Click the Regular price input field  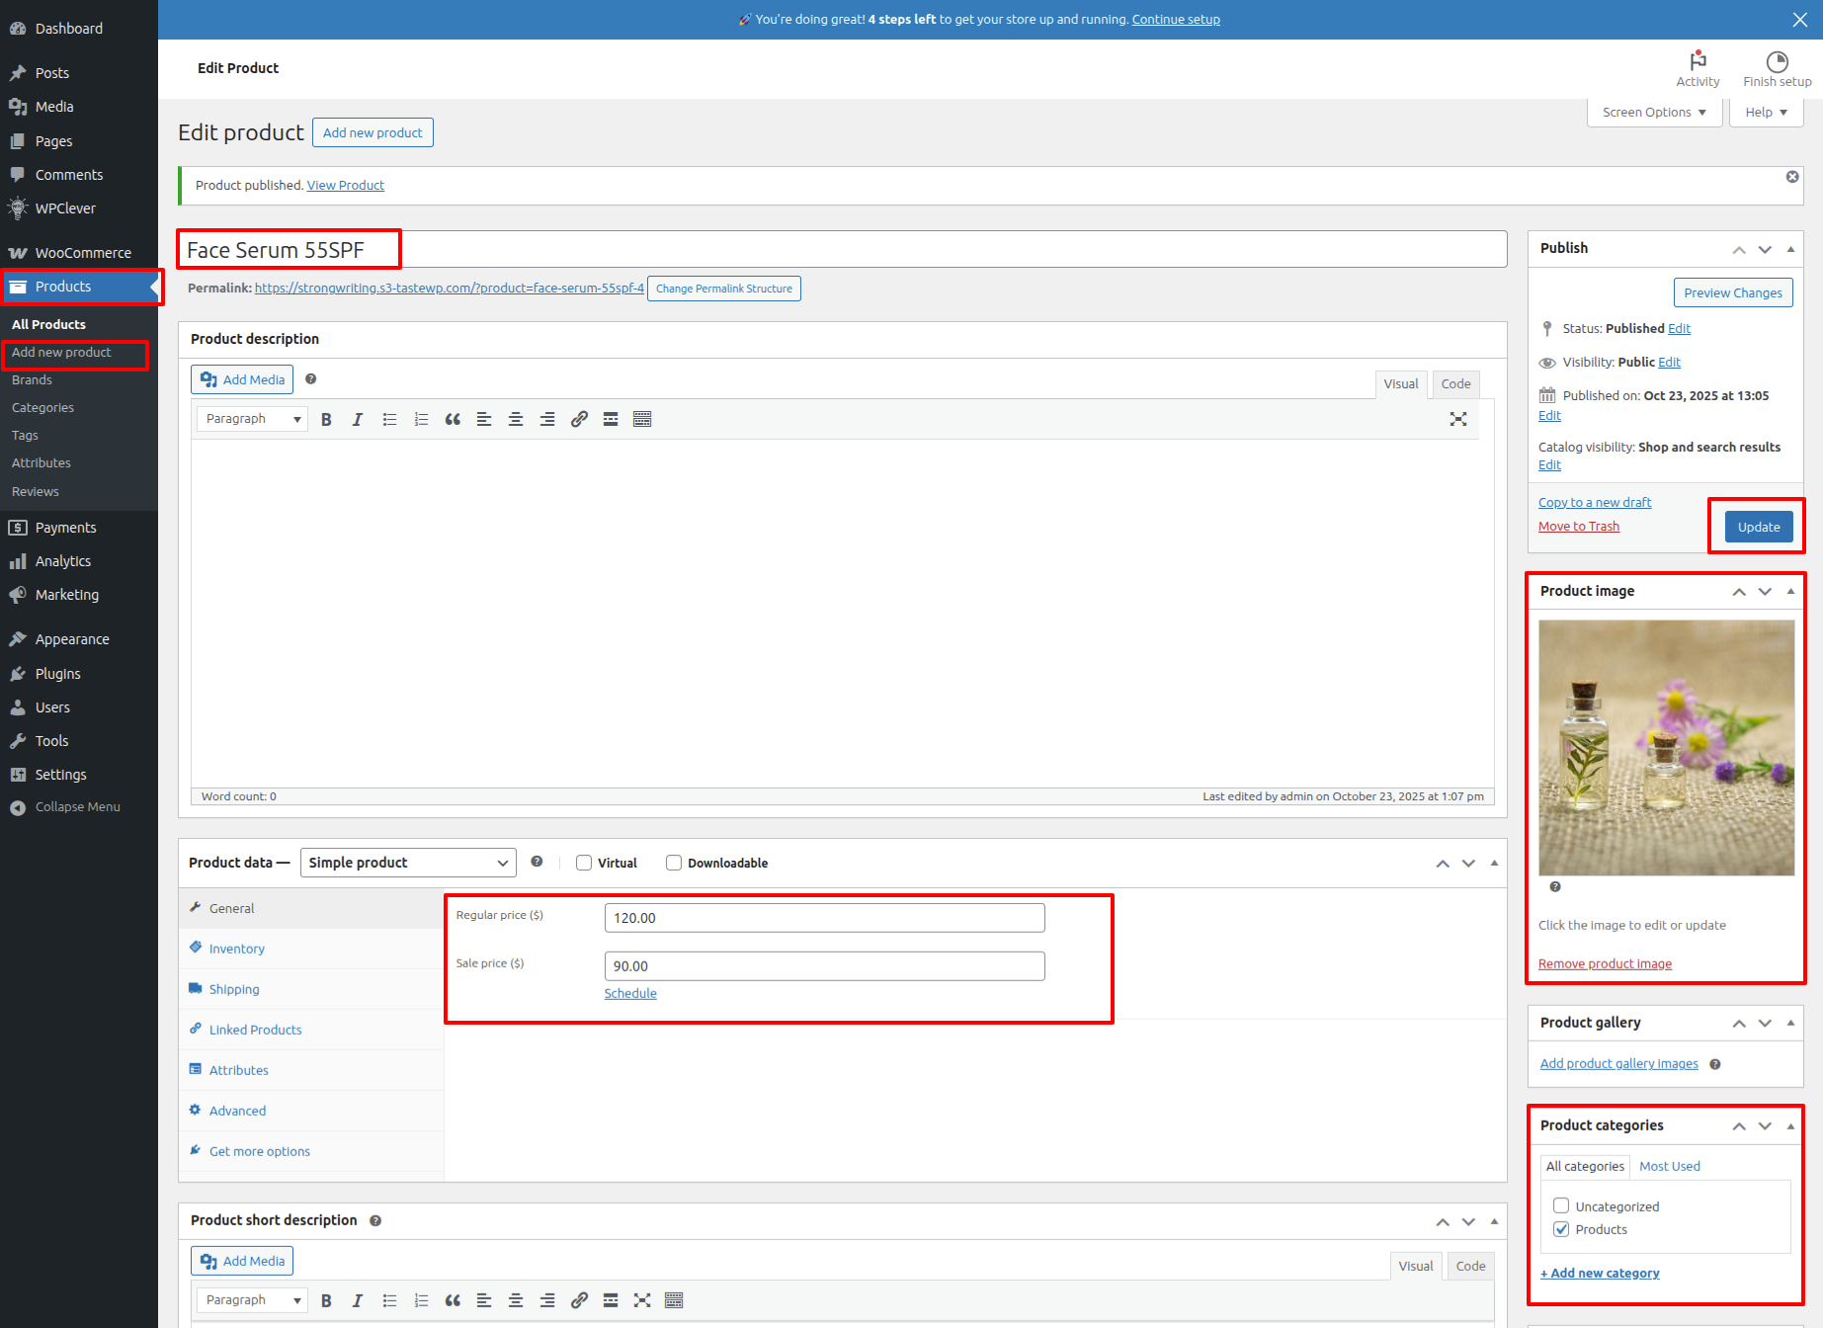[x=824, y=918]
